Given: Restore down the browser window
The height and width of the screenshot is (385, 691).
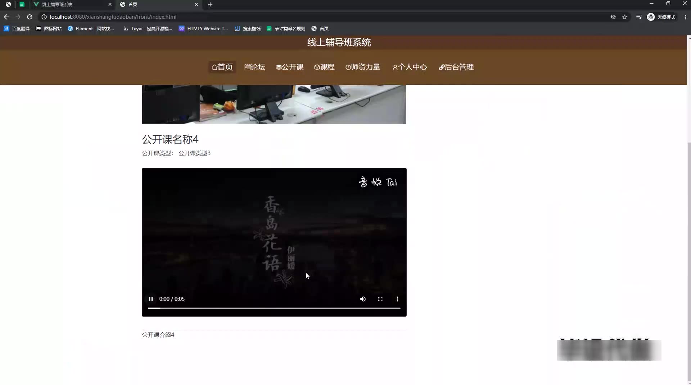Looking at the screenshot, I should [668, 4].
